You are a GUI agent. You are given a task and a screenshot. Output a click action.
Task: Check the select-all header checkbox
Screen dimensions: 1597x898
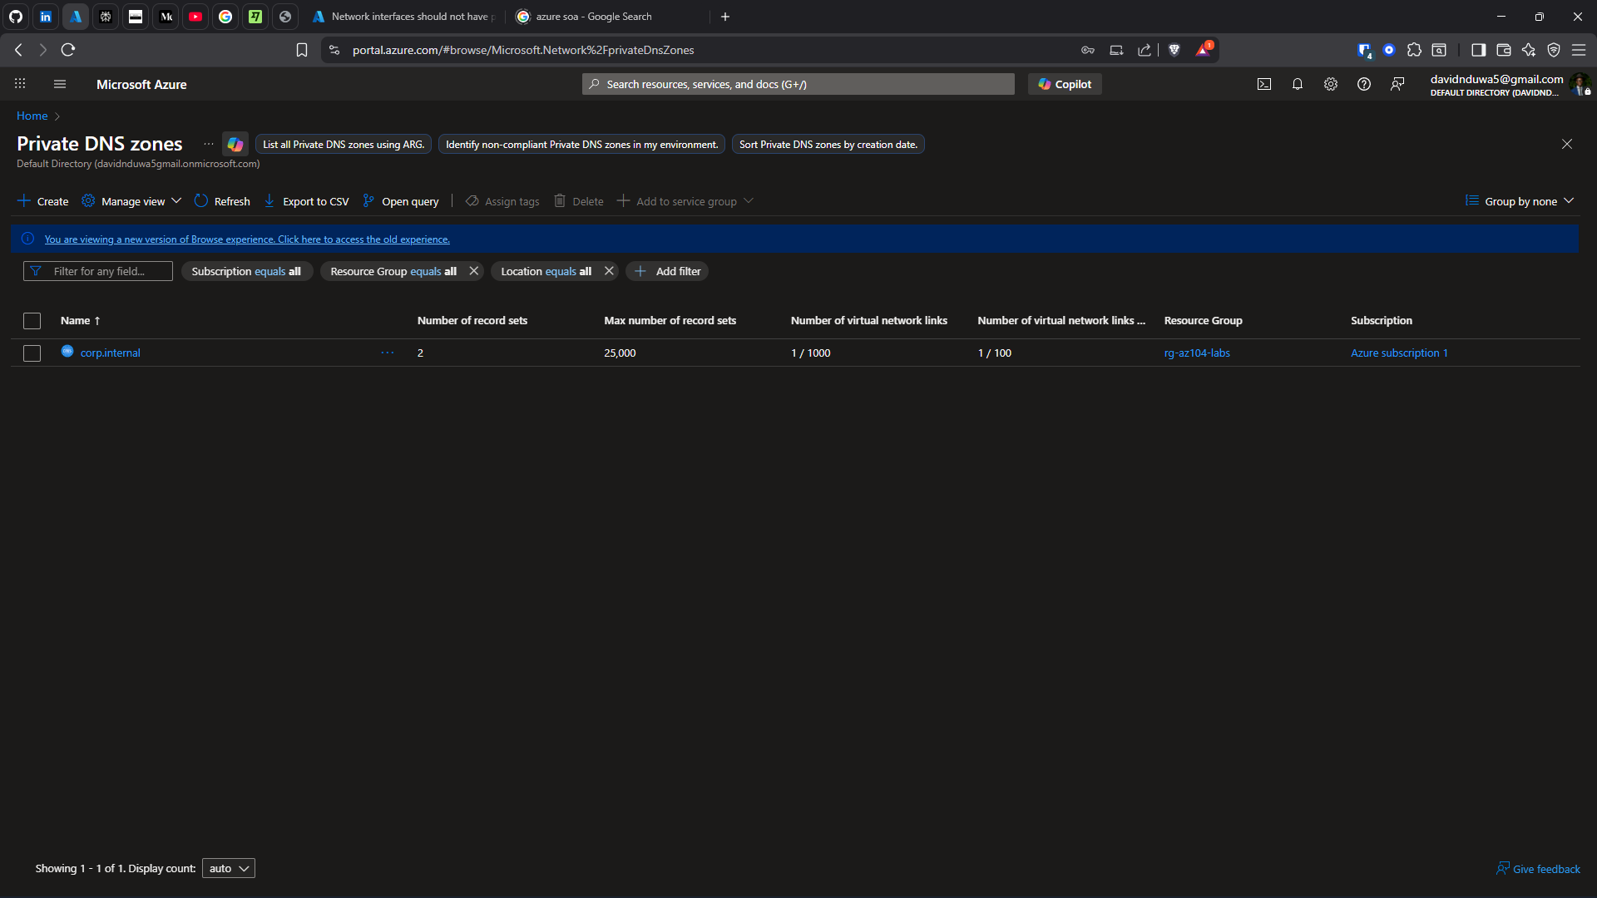pos(32,321)
